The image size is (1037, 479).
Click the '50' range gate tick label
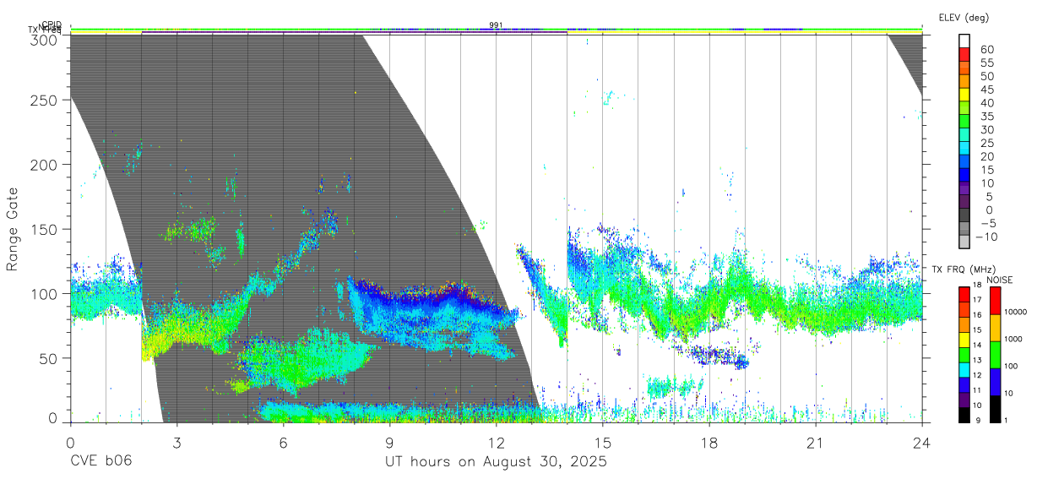(48, 358)
